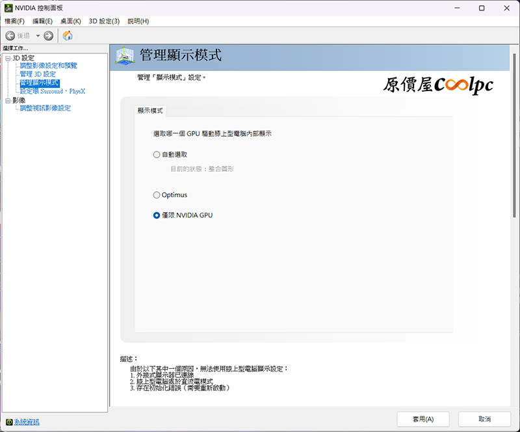The width and height of the screenshot is (520, 432).
Task: Click the 3D 設定 tree category label
Action: pyautogui.click(x=23, y=58)
